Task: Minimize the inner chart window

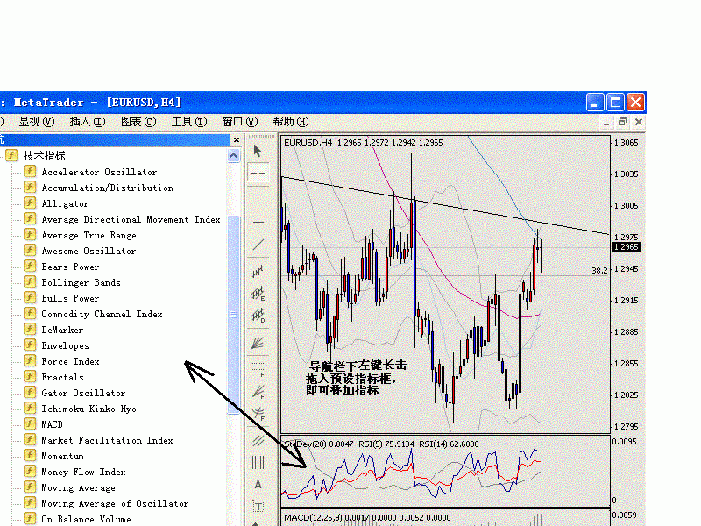Action: tap(606, 122)
